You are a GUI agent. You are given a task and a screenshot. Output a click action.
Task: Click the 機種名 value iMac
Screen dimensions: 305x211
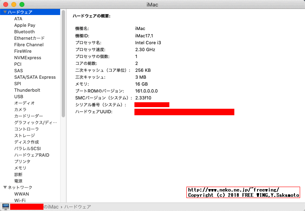(x=140, y=28)
